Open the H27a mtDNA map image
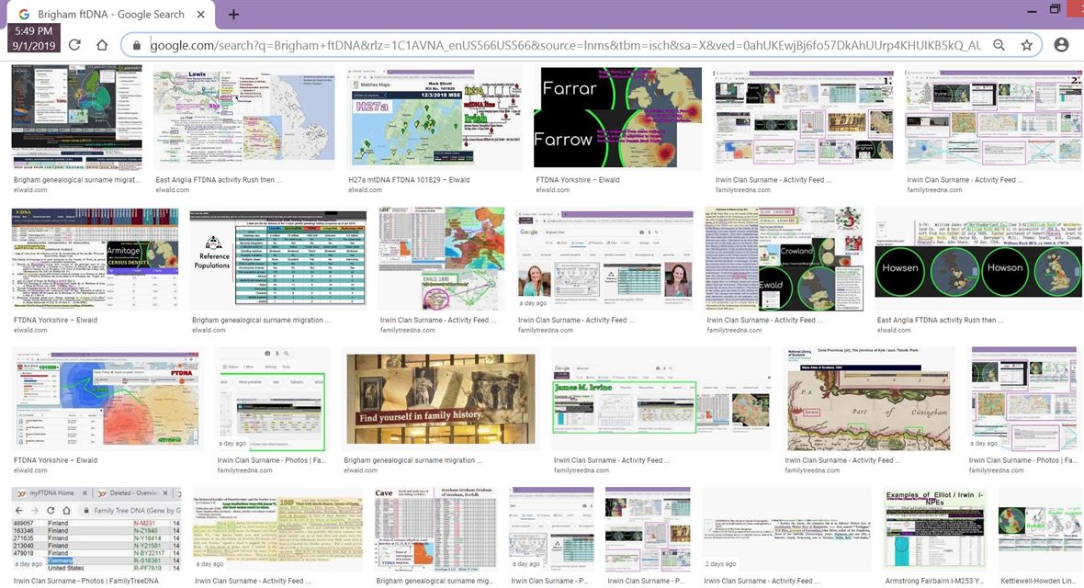Image resolution: width=1084 pixels, height=588 pixels. click(435, 117)
